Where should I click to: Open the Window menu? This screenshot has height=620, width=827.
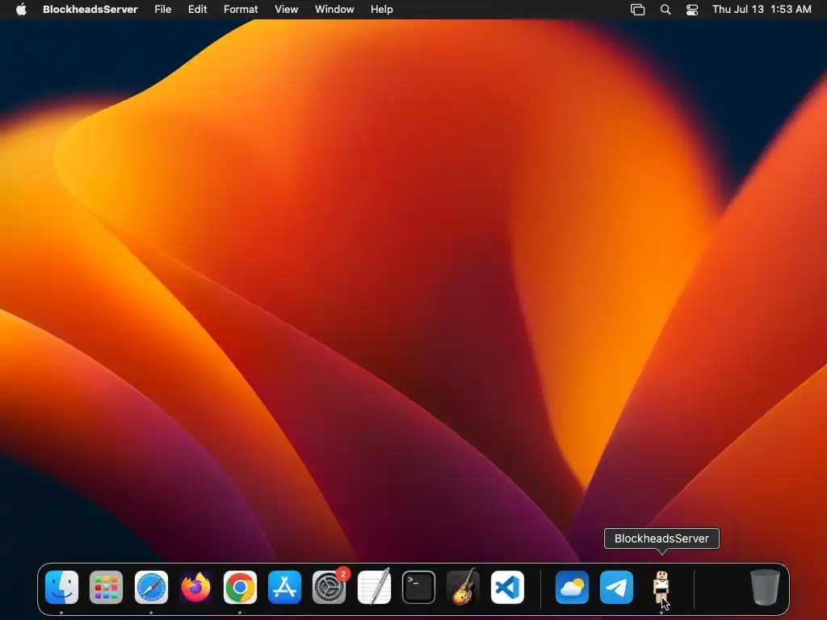[x=334, y=9]
